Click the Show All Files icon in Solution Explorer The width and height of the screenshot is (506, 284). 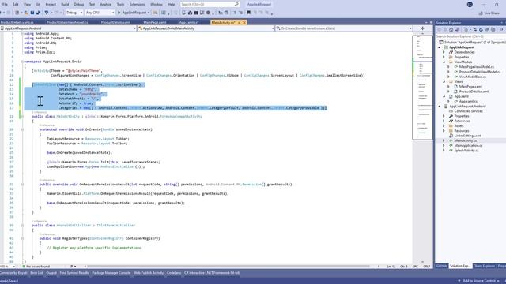coord(493,29)
